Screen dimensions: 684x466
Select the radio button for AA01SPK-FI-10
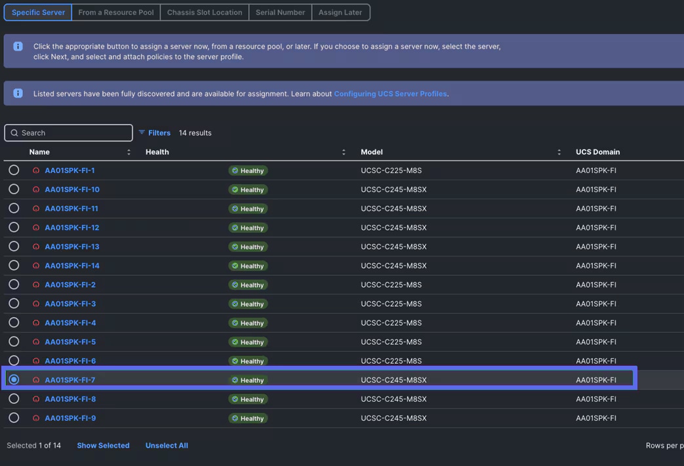click(14, 189)
